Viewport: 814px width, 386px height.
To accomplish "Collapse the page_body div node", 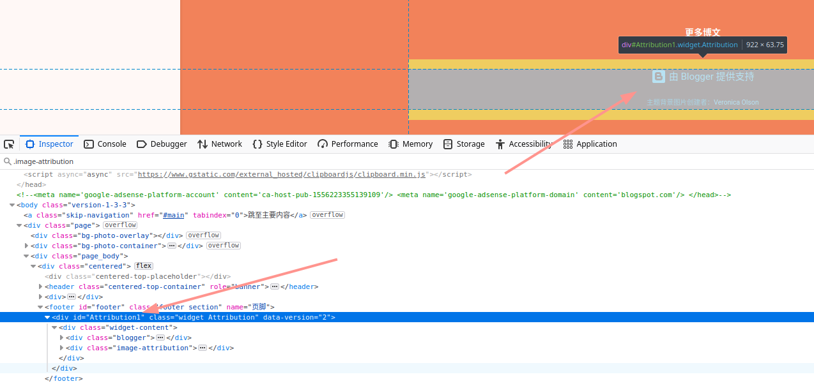I will click(x=26, y=256).
